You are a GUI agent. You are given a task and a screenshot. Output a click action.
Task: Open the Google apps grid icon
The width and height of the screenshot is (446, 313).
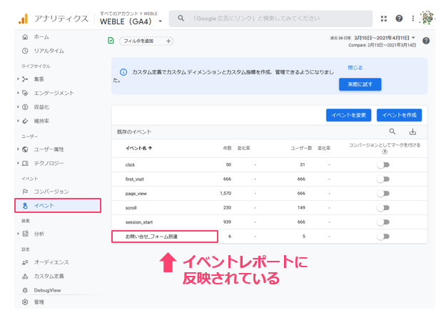(384, 19)
